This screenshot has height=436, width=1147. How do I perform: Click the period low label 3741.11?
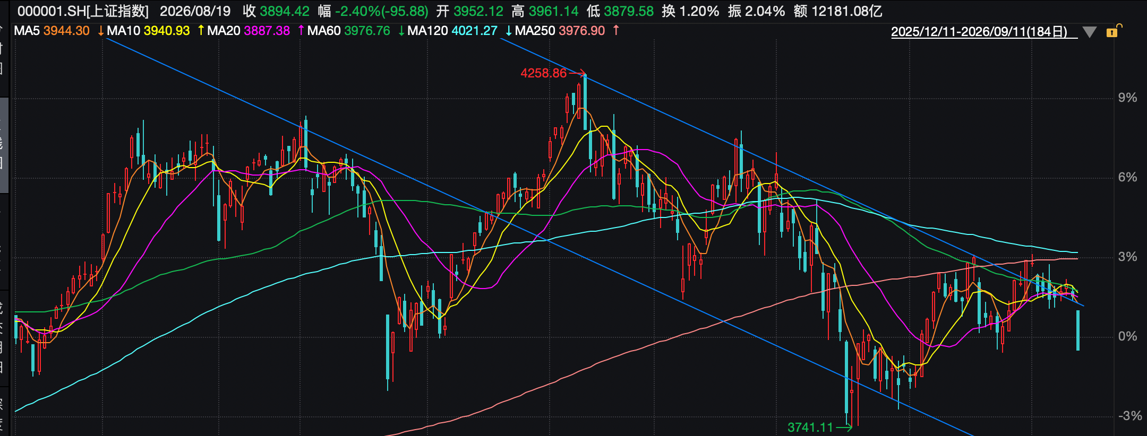point(810,427)
